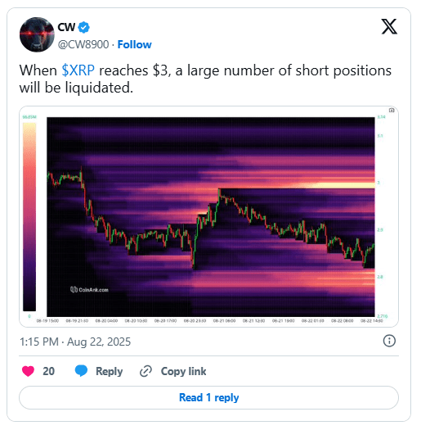Click the Copy link text
This screenshot has height=430, width=421.
(183, 371)
